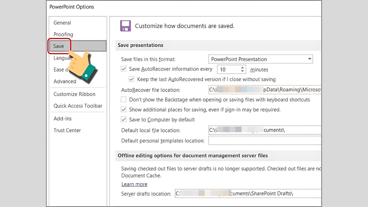Click the Save presentations section heading

click(x=140, y=45)
